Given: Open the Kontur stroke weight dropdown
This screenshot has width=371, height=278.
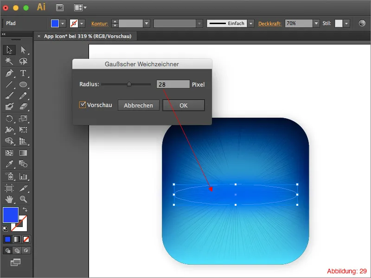Looking at the screenshot, I should click(x=147, y=24).
